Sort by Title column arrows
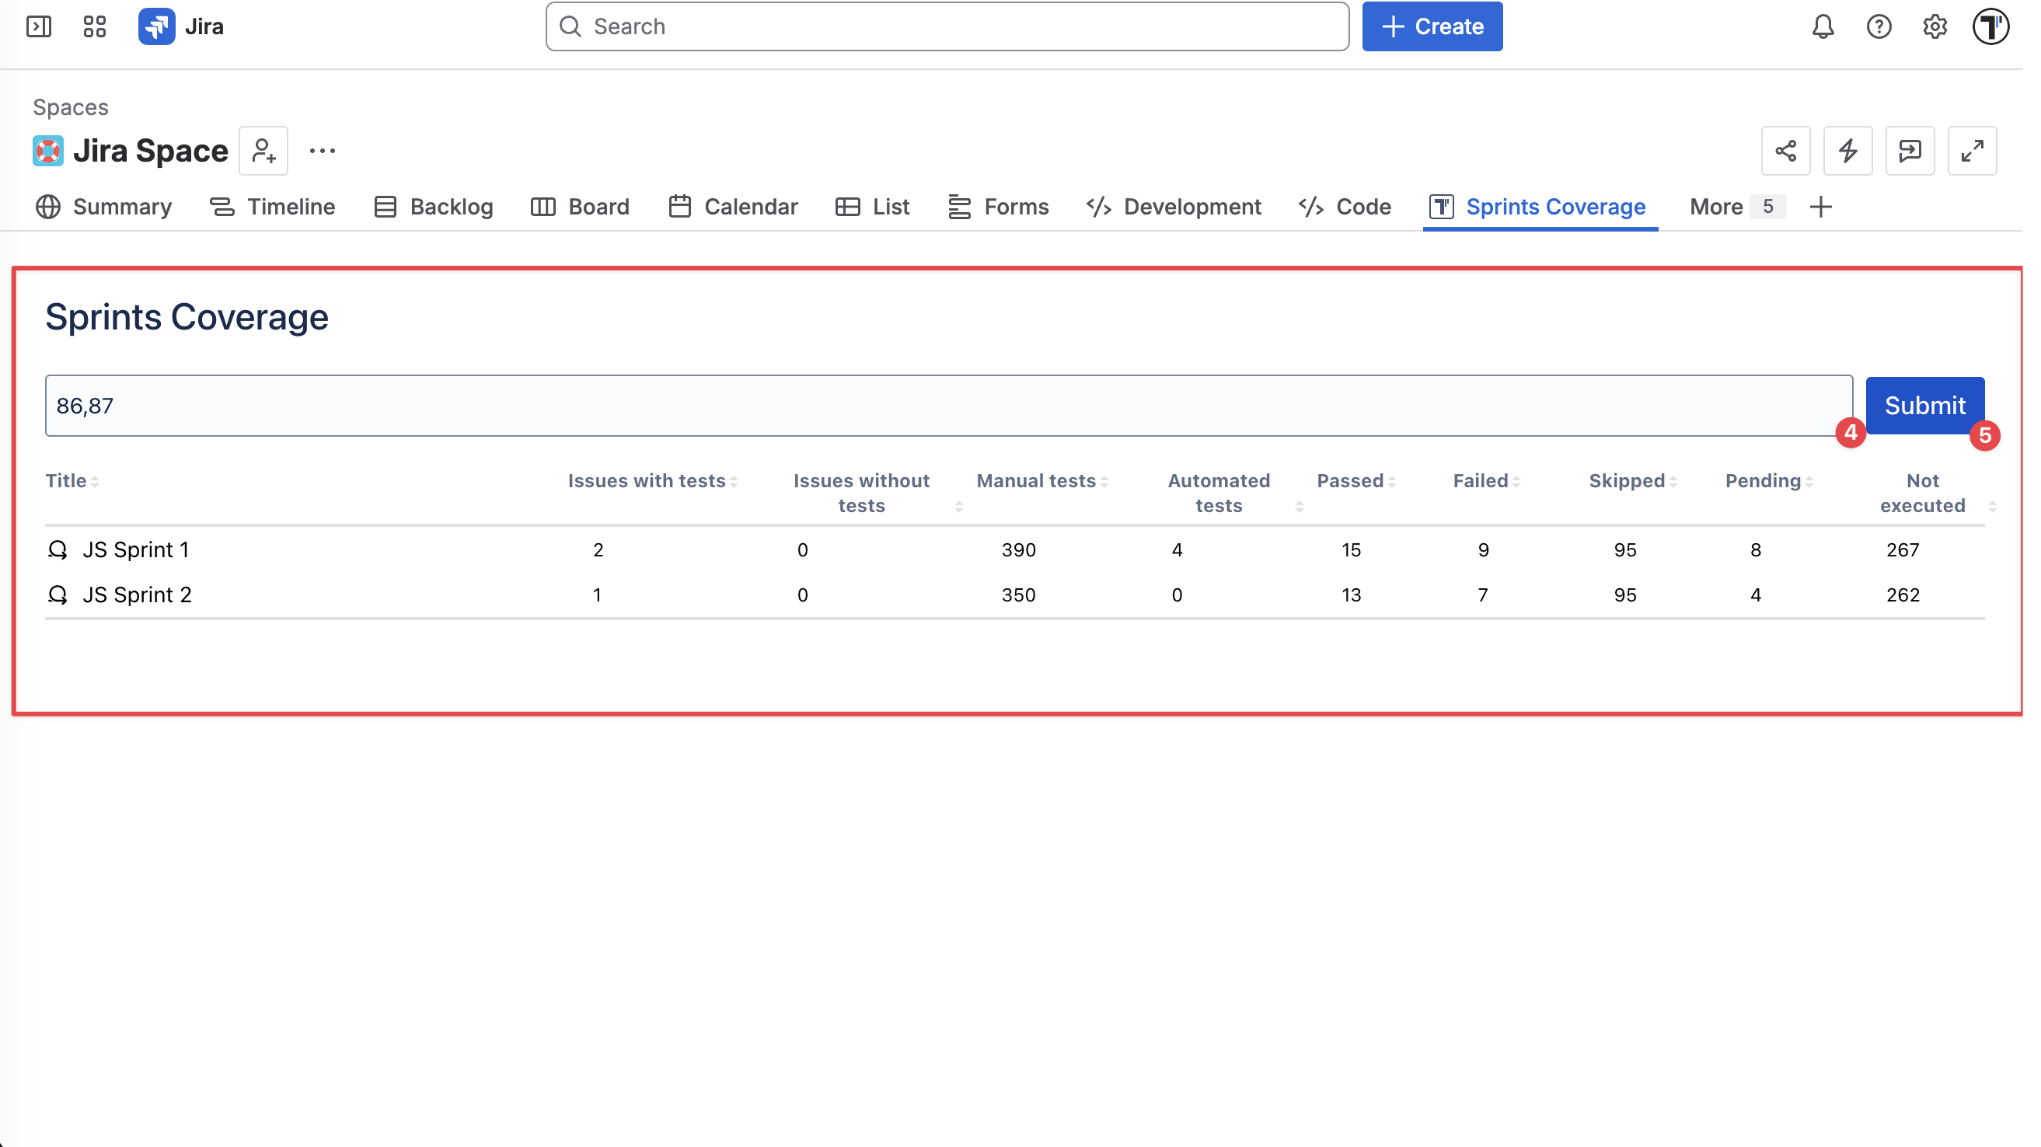 95,482
